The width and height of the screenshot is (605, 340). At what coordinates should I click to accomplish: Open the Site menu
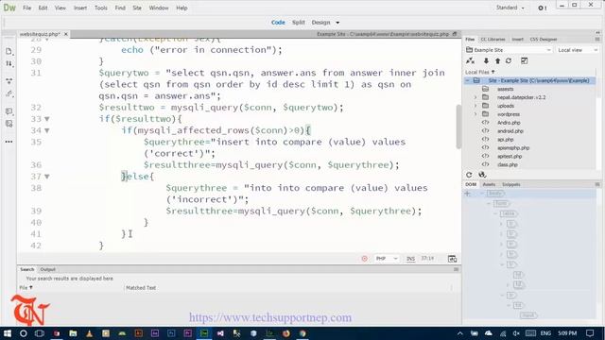click(137, 8)
